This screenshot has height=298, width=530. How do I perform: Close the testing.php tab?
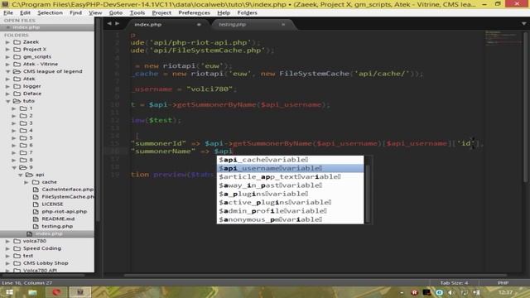click(283, 24)
